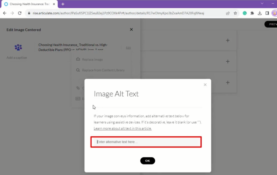Open the browser extensions puzzle icon
277x175 pixels.
coord(252,13)
